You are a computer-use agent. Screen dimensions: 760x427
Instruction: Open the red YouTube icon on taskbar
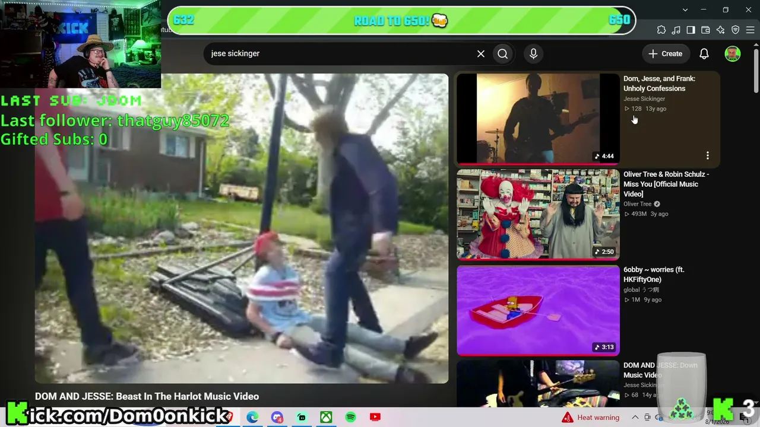[x=375, y=418]
